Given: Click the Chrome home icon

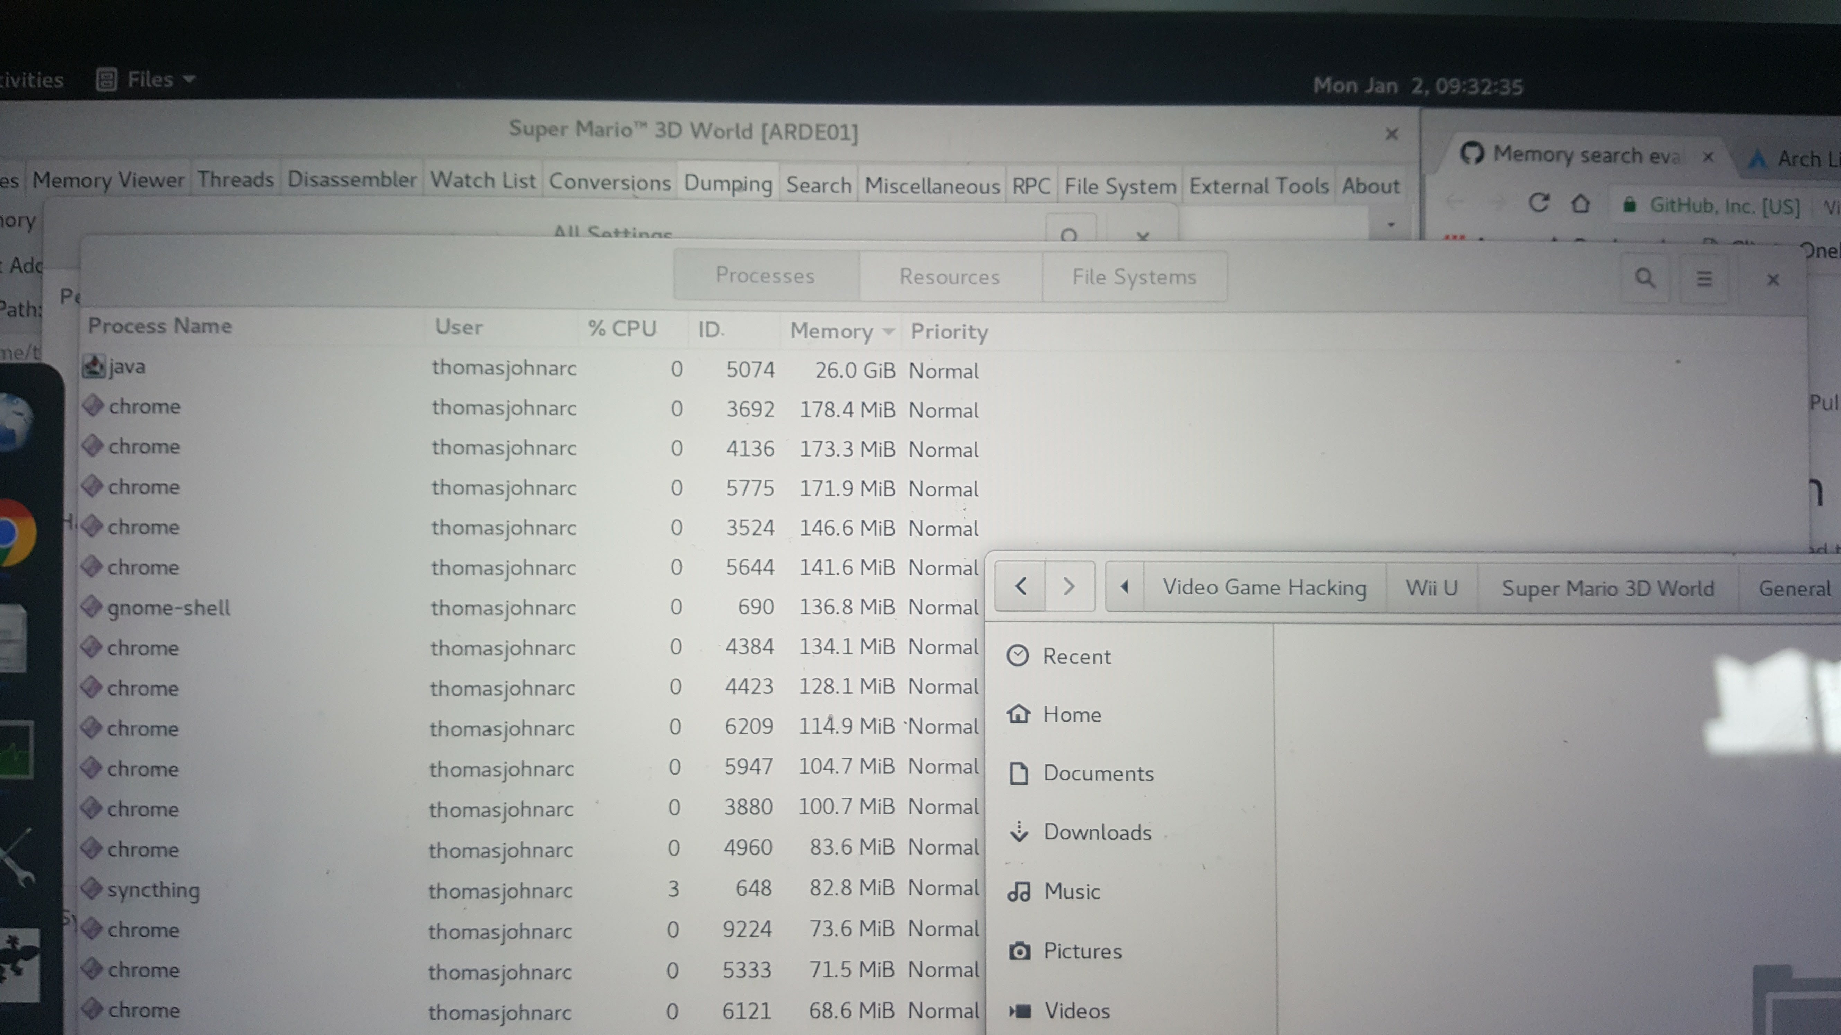Looking at the screenshot, I should click(1581, 204).
